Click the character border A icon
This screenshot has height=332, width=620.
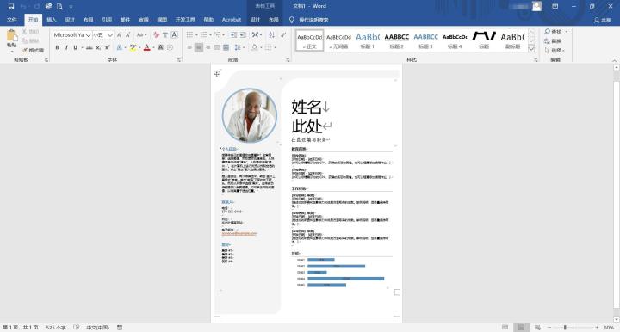pyautogui.click(x=174, y=35)
